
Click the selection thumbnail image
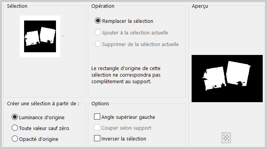tap(40, 36)
